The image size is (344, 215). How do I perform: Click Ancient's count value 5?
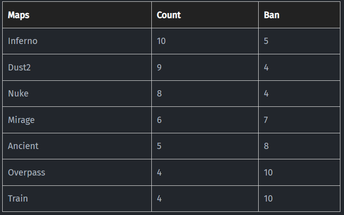click(x=159, y=146)
